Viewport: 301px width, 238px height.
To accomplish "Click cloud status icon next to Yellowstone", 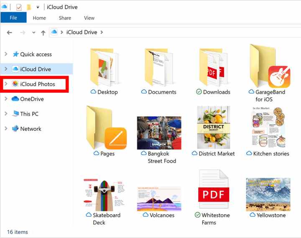I will tap(253, 215).
